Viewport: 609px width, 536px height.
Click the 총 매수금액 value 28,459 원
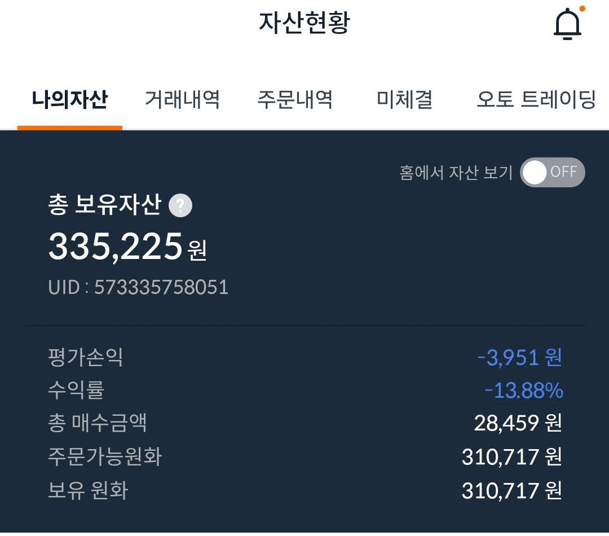pyautogui.click(x=518, y=423)
